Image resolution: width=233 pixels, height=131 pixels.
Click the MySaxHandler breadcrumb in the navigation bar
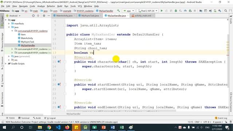104,11
